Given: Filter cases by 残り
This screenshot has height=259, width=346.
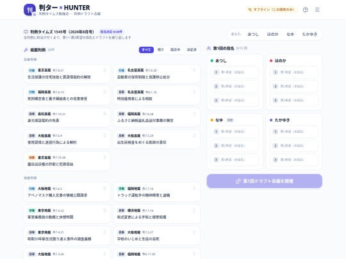Looking at the screenshot, I should (x=160, y=50).
